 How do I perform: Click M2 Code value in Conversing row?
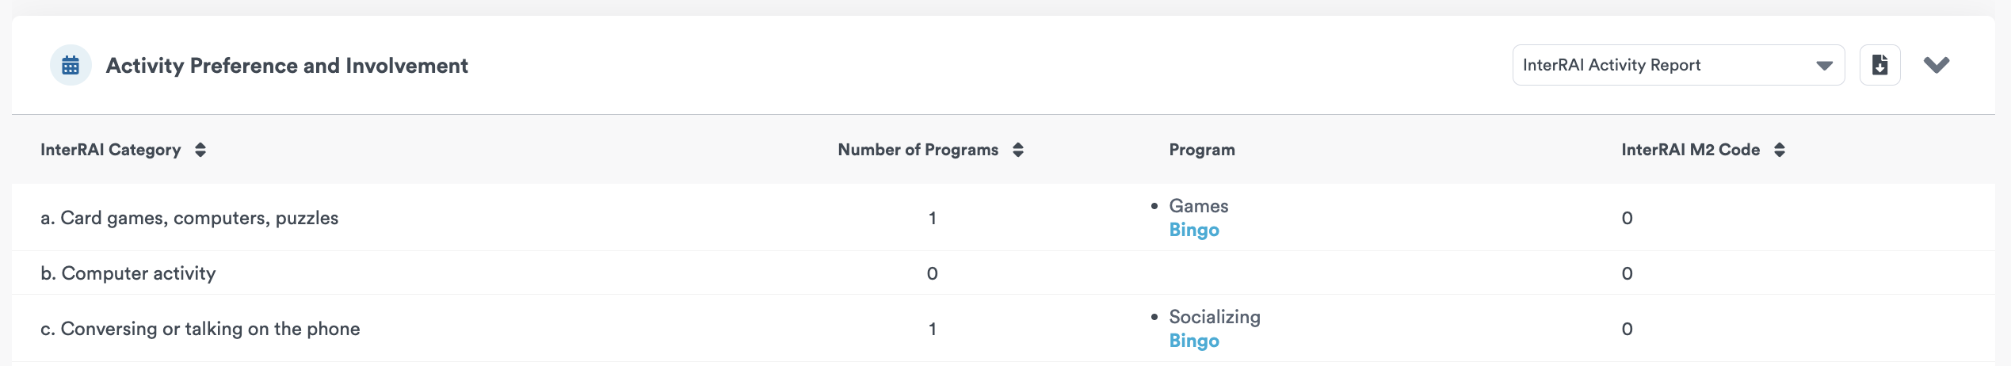point(1627,329)
